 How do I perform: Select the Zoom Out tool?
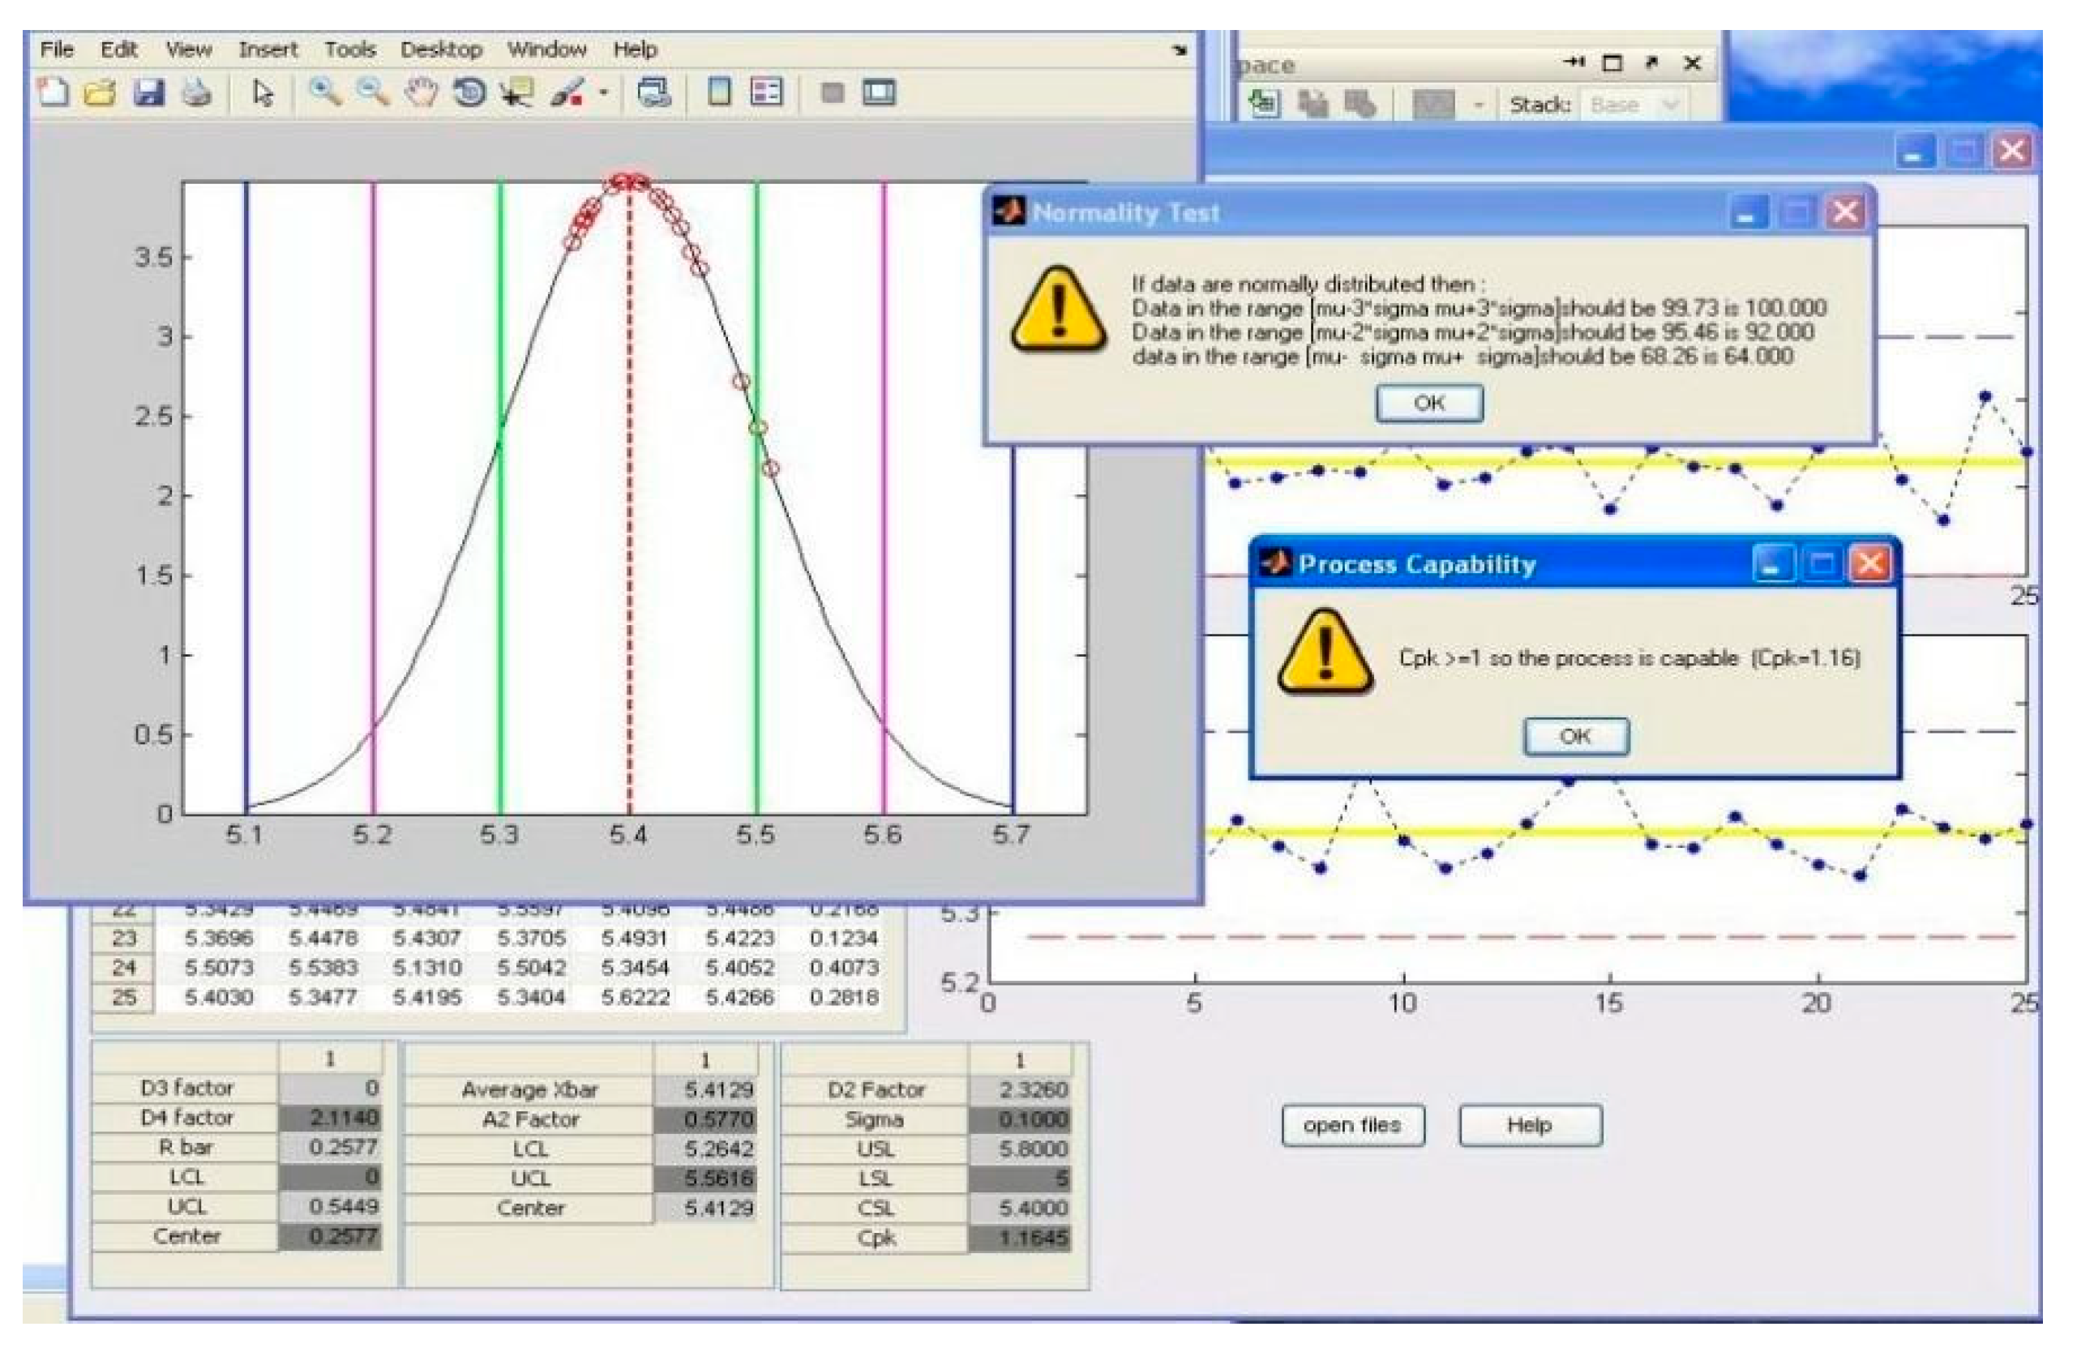click(372, 94)
